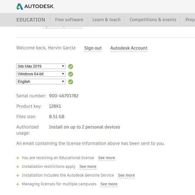Open the 3ds Max 2019 product dropdown
Image resolution: width=195 pixels, height=195 pixels.
tap(41, 66)
